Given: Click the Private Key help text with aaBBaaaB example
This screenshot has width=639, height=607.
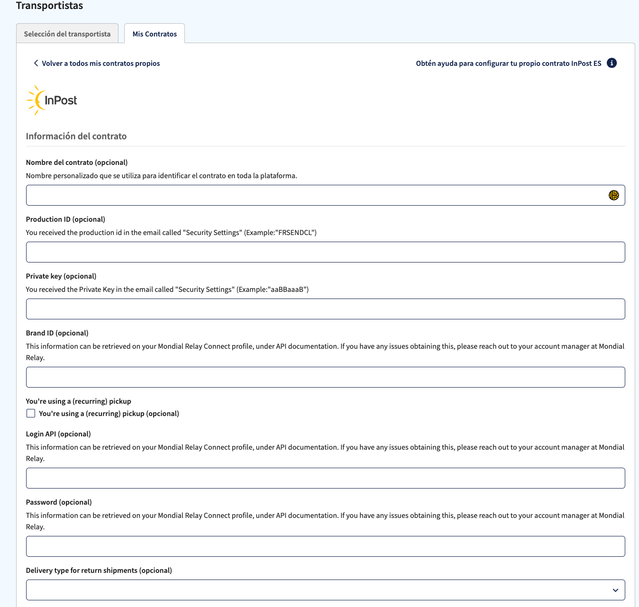Looking at the screenshot, I should 167,289.
